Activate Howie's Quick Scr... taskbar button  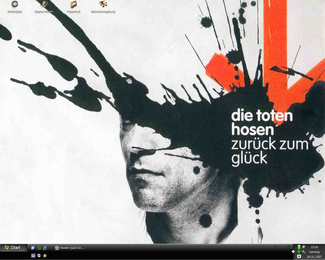(x=70, y=248)
